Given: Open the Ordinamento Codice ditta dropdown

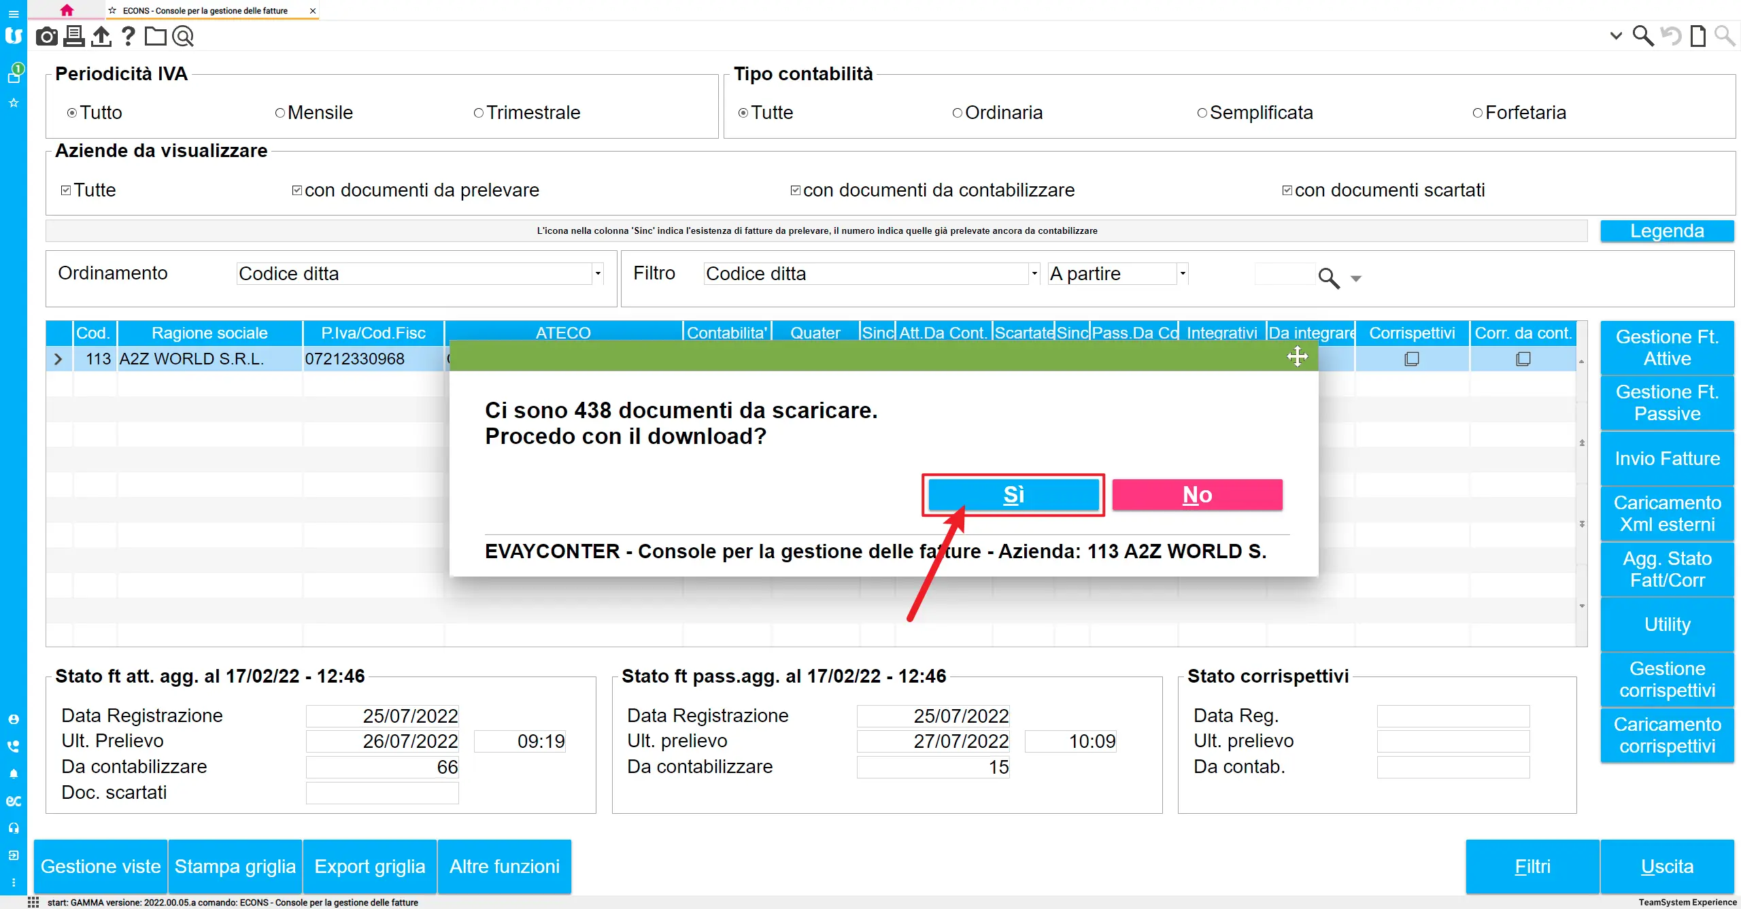Looking at the screenshot, I should pyautogui.click(x=598, y=273).
